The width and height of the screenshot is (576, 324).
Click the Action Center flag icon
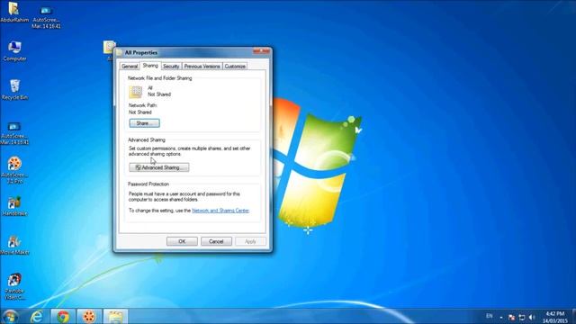(x=512, y=317)
